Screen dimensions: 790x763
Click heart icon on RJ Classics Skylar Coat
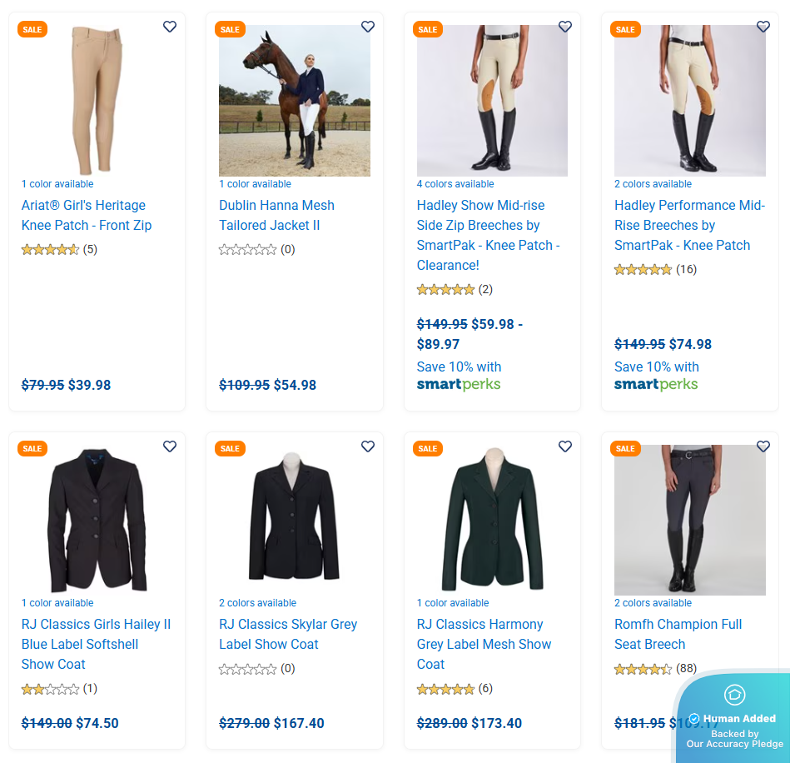pos(368,446)
